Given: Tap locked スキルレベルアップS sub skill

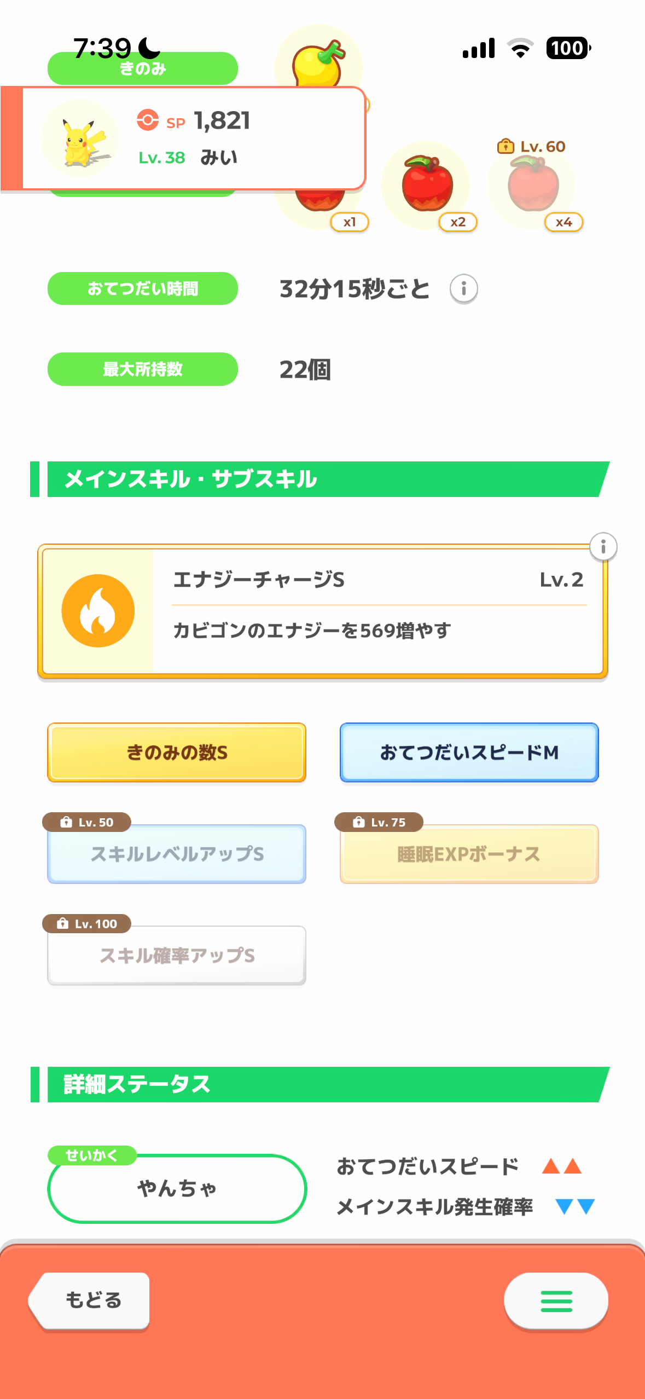Looking at the screenshot, I should [177, 854].
